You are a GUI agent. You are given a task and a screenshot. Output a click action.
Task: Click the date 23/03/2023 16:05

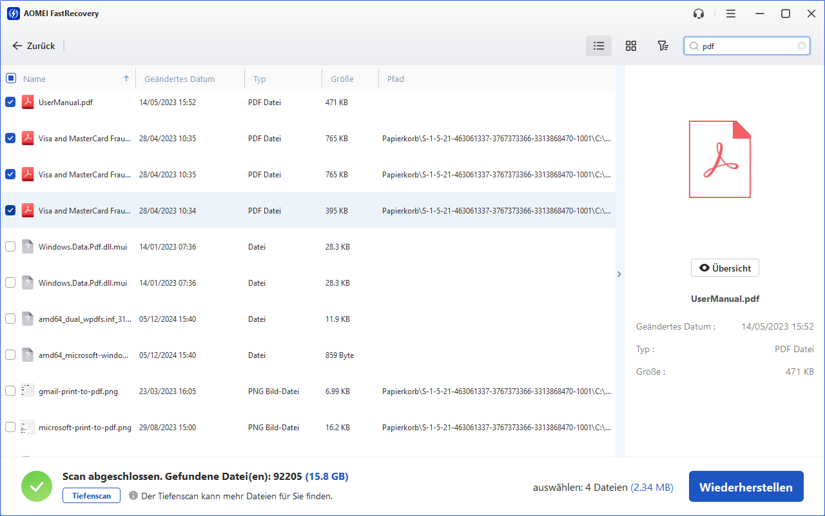pyautogui.click(x=168, y=391)
